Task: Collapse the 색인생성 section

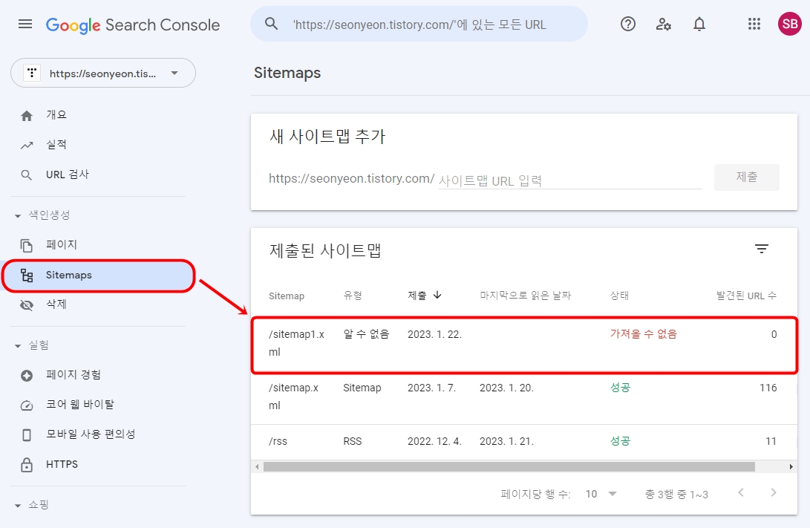Action: click(17, 214)
